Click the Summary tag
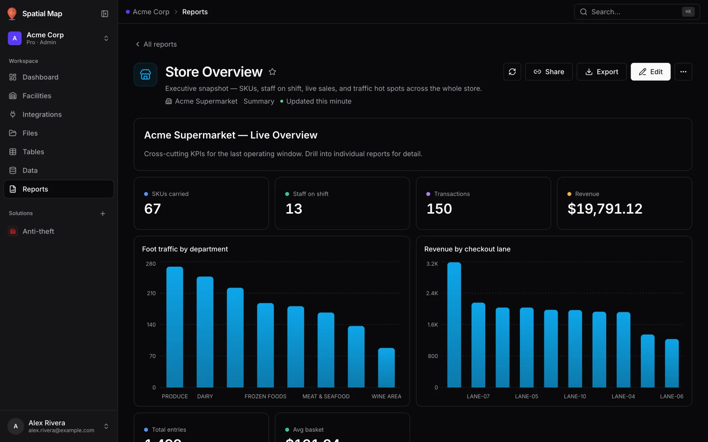This screenshot has width=708, height=442. point(259,101)
